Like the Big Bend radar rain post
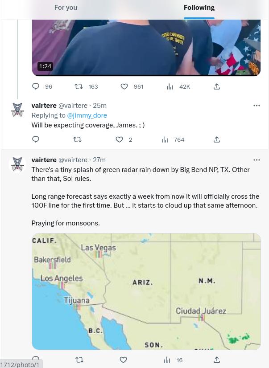Viewport: 269px width, 368px height. pyautogui.click(x=124, y=360)
